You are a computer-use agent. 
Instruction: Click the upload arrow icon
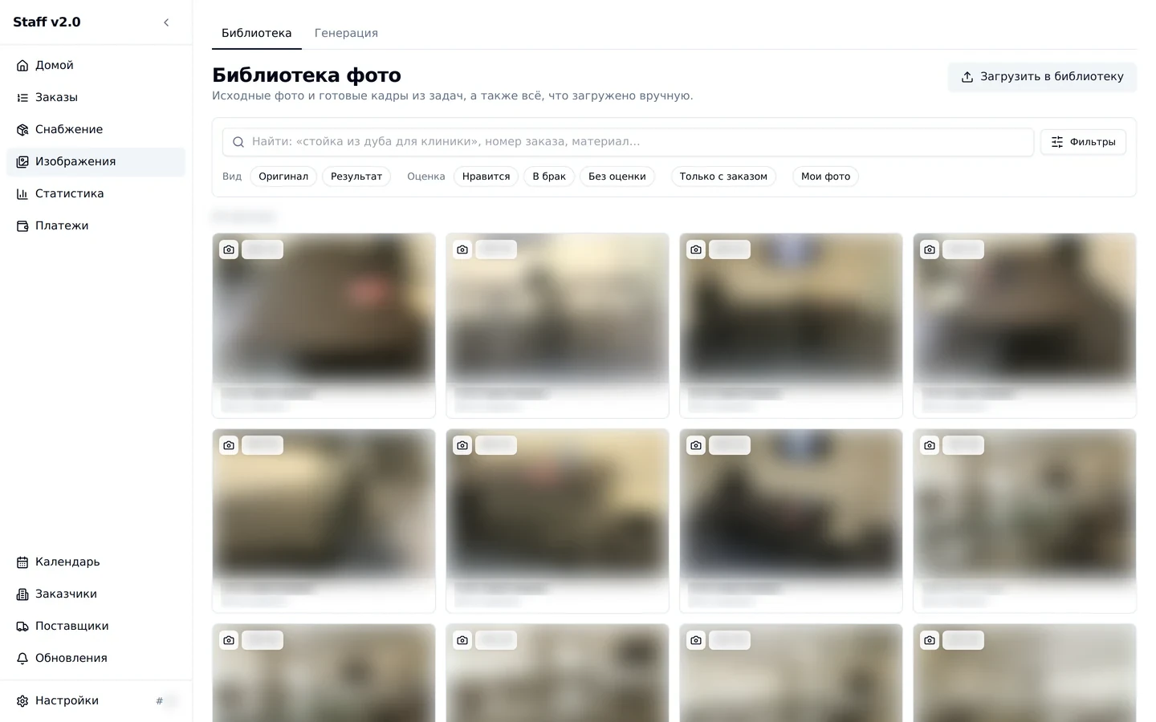pos(967,77)
